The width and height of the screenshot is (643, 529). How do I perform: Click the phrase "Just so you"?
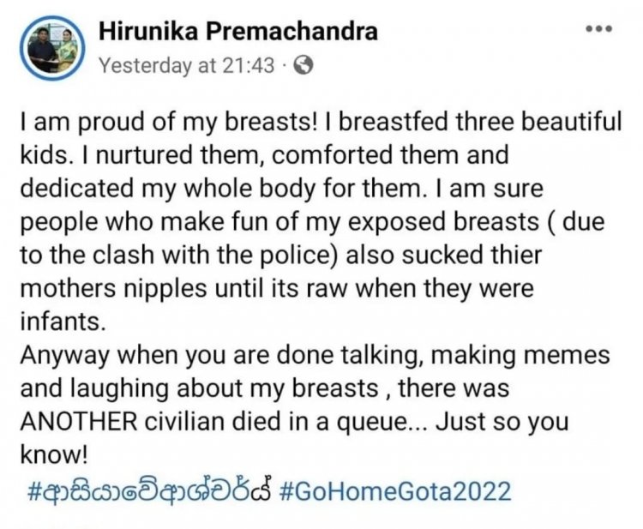point(502,422)
